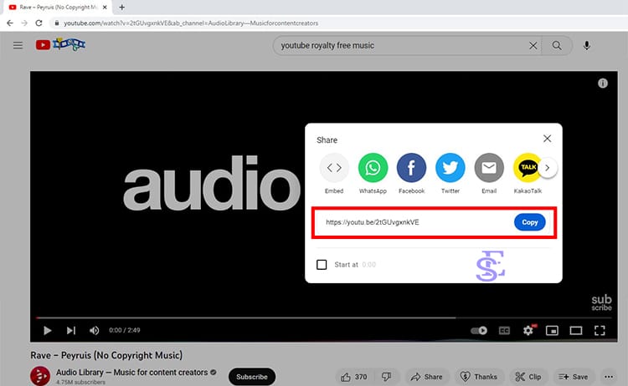Click the browser address bar URL

[x=191, y=23]
